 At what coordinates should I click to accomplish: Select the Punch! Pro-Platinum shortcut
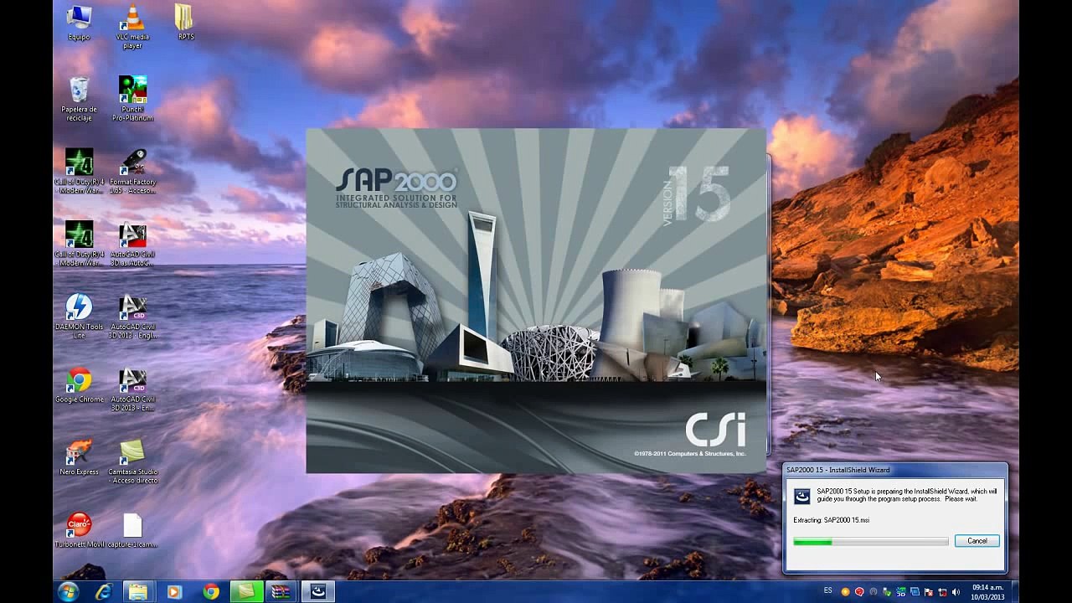click(132, 99)
